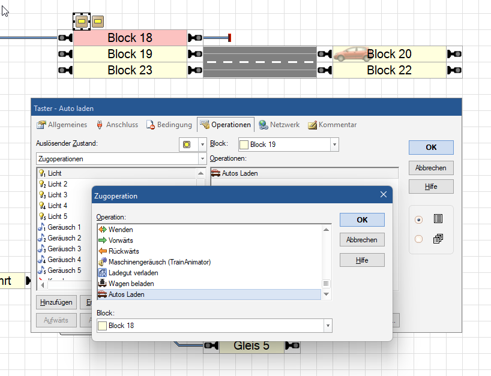This screenshot has width=491, height=376.
Task: Select Geräusch 1 in the operations list
Action: click(x=64, y=227)
